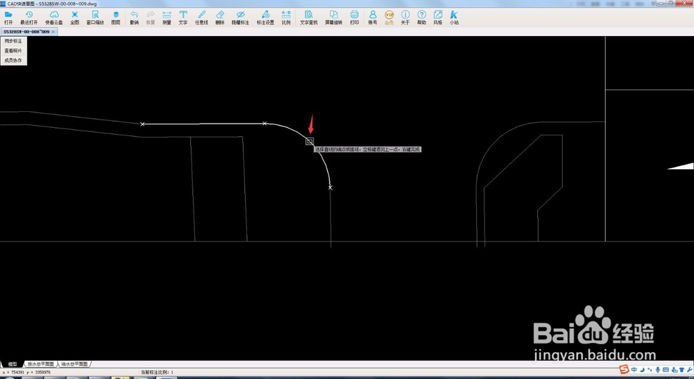Select the 删除 eraser tool
694x379 pixels.
[220, 17]
